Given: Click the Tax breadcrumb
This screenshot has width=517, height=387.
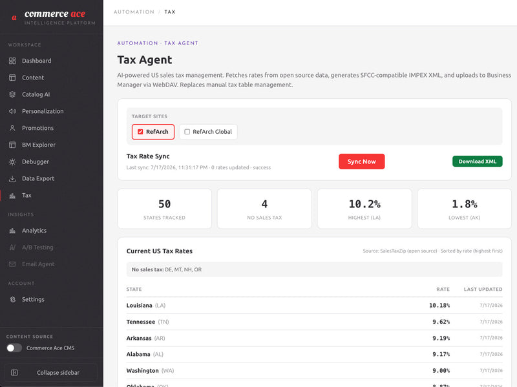Looking at the screenshot, I should click(x=170, y=12).
